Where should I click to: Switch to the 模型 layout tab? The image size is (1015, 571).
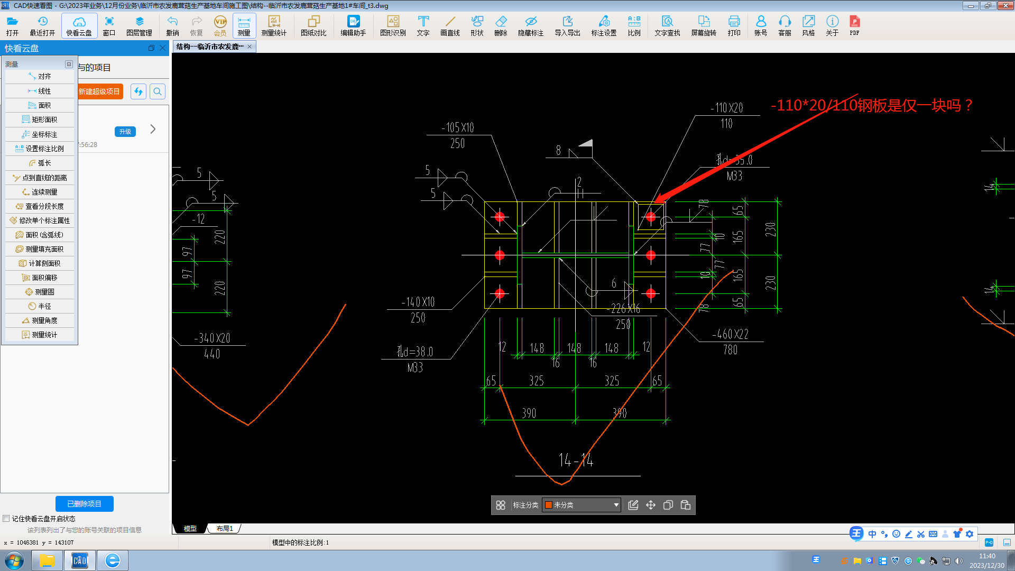point(190,528)
